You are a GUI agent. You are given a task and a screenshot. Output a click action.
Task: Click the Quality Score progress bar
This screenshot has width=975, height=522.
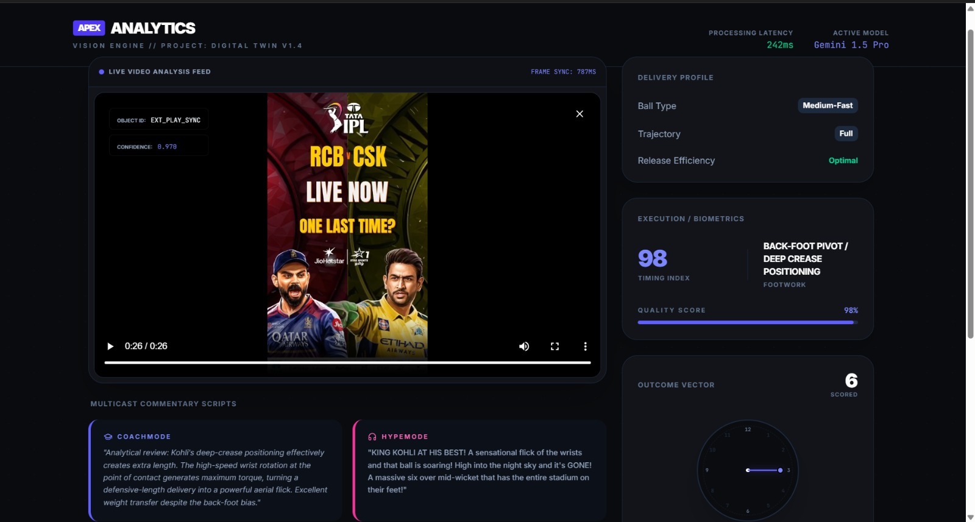pos(748,322)
